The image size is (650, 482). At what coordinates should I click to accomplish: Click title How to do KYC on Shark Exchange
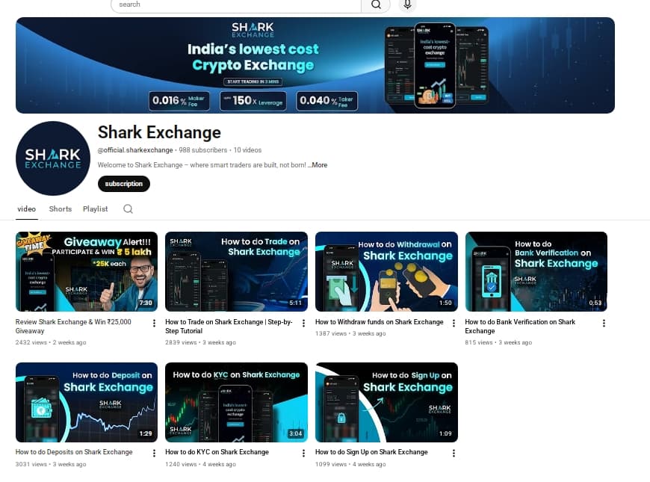[217, 452]
